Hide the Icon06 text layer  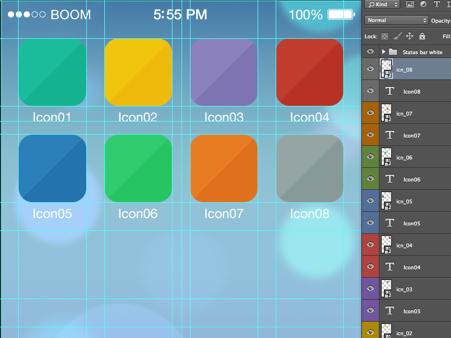370,179
